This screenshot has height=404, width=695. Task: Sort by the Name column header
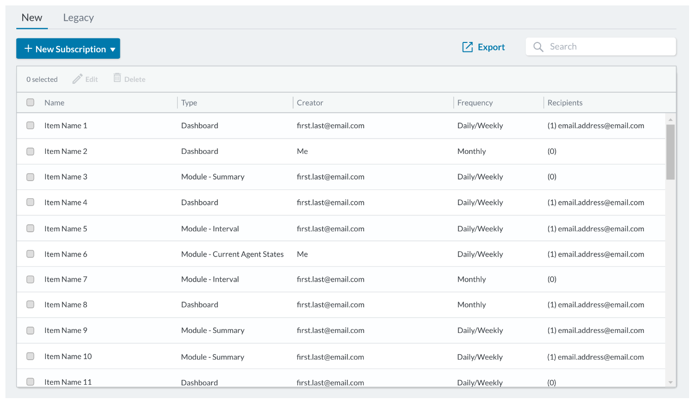pyautogui.click(x=54, y=103)
